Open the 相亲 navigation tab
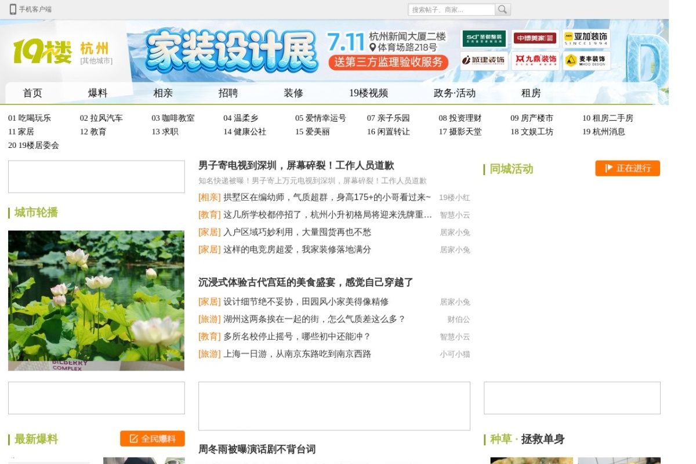Image resolution: width=696 pixels, height=464 pixels. point(163,93)
